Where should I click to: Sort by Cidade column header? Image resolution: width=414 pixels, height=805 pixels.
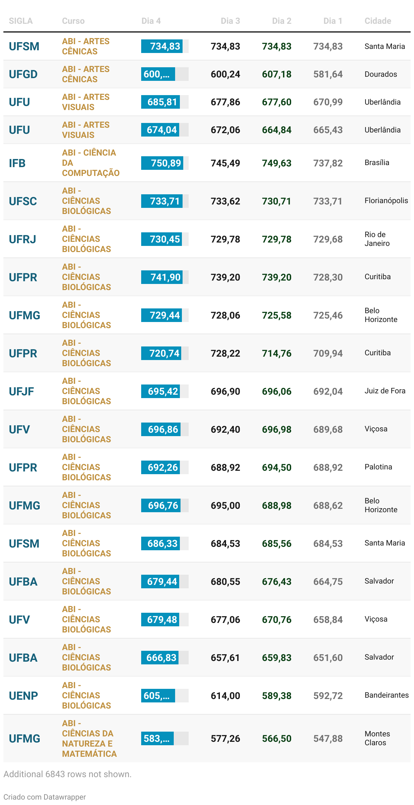pyautogui.click(x=378, y=21)
